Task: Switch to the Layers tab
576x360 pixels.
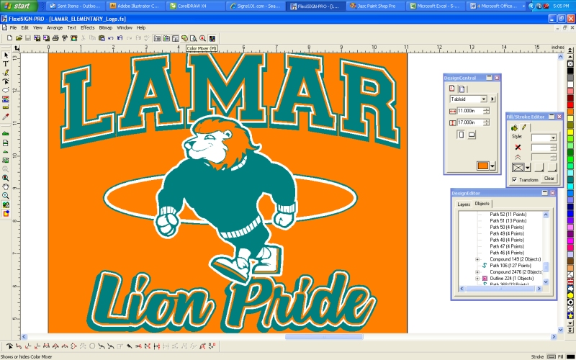Action: pyautogui.click(x=464, y=204)
